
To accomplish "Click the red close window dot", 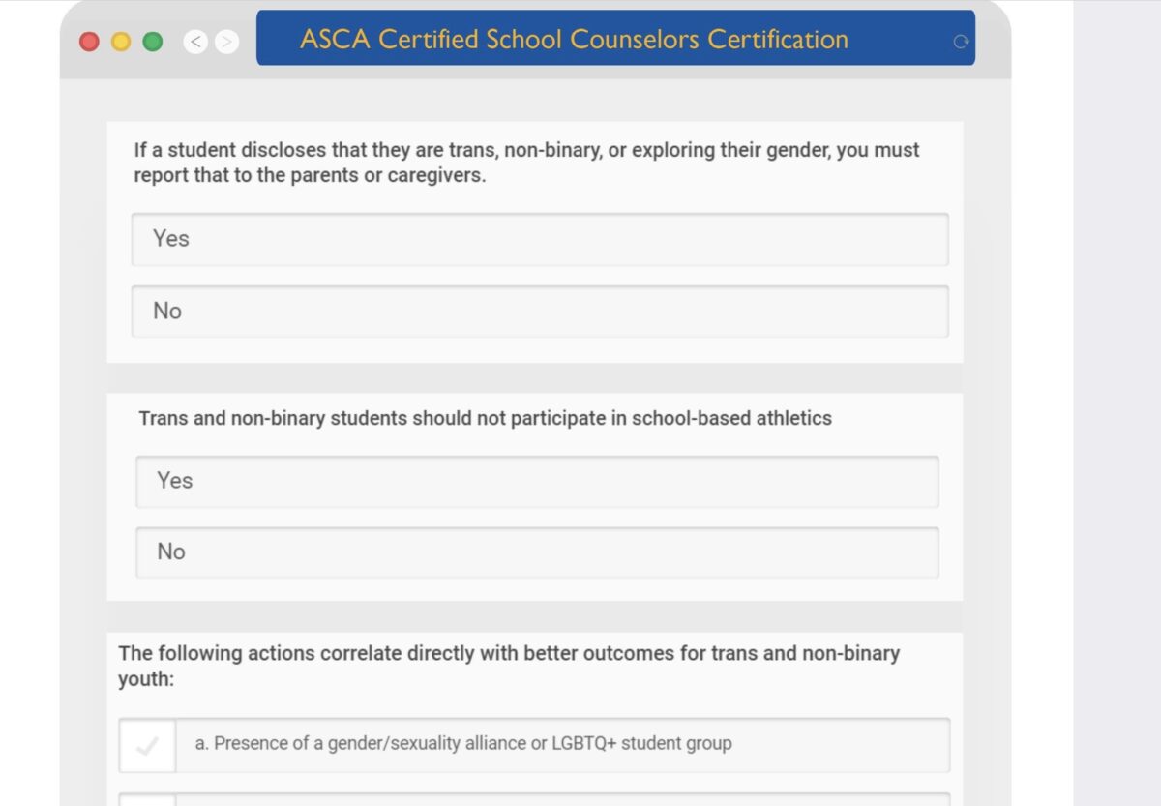I will (90, 42).
